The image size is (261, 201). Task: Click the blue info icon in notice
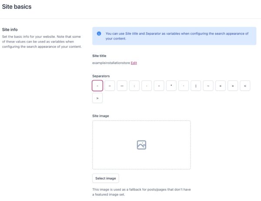coord(99,33)
